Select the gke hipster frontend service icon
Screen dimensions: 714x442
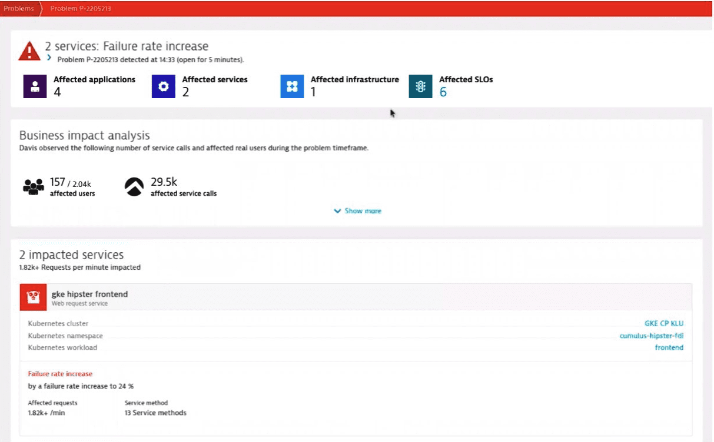[x=33, y=297]
